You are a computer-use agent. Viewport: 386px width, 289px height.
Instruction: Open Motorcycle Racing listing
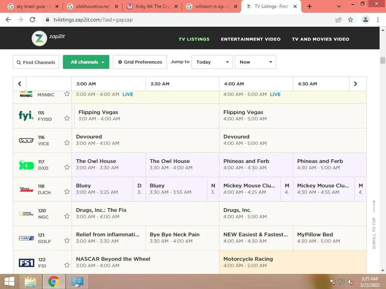point(293,262)
